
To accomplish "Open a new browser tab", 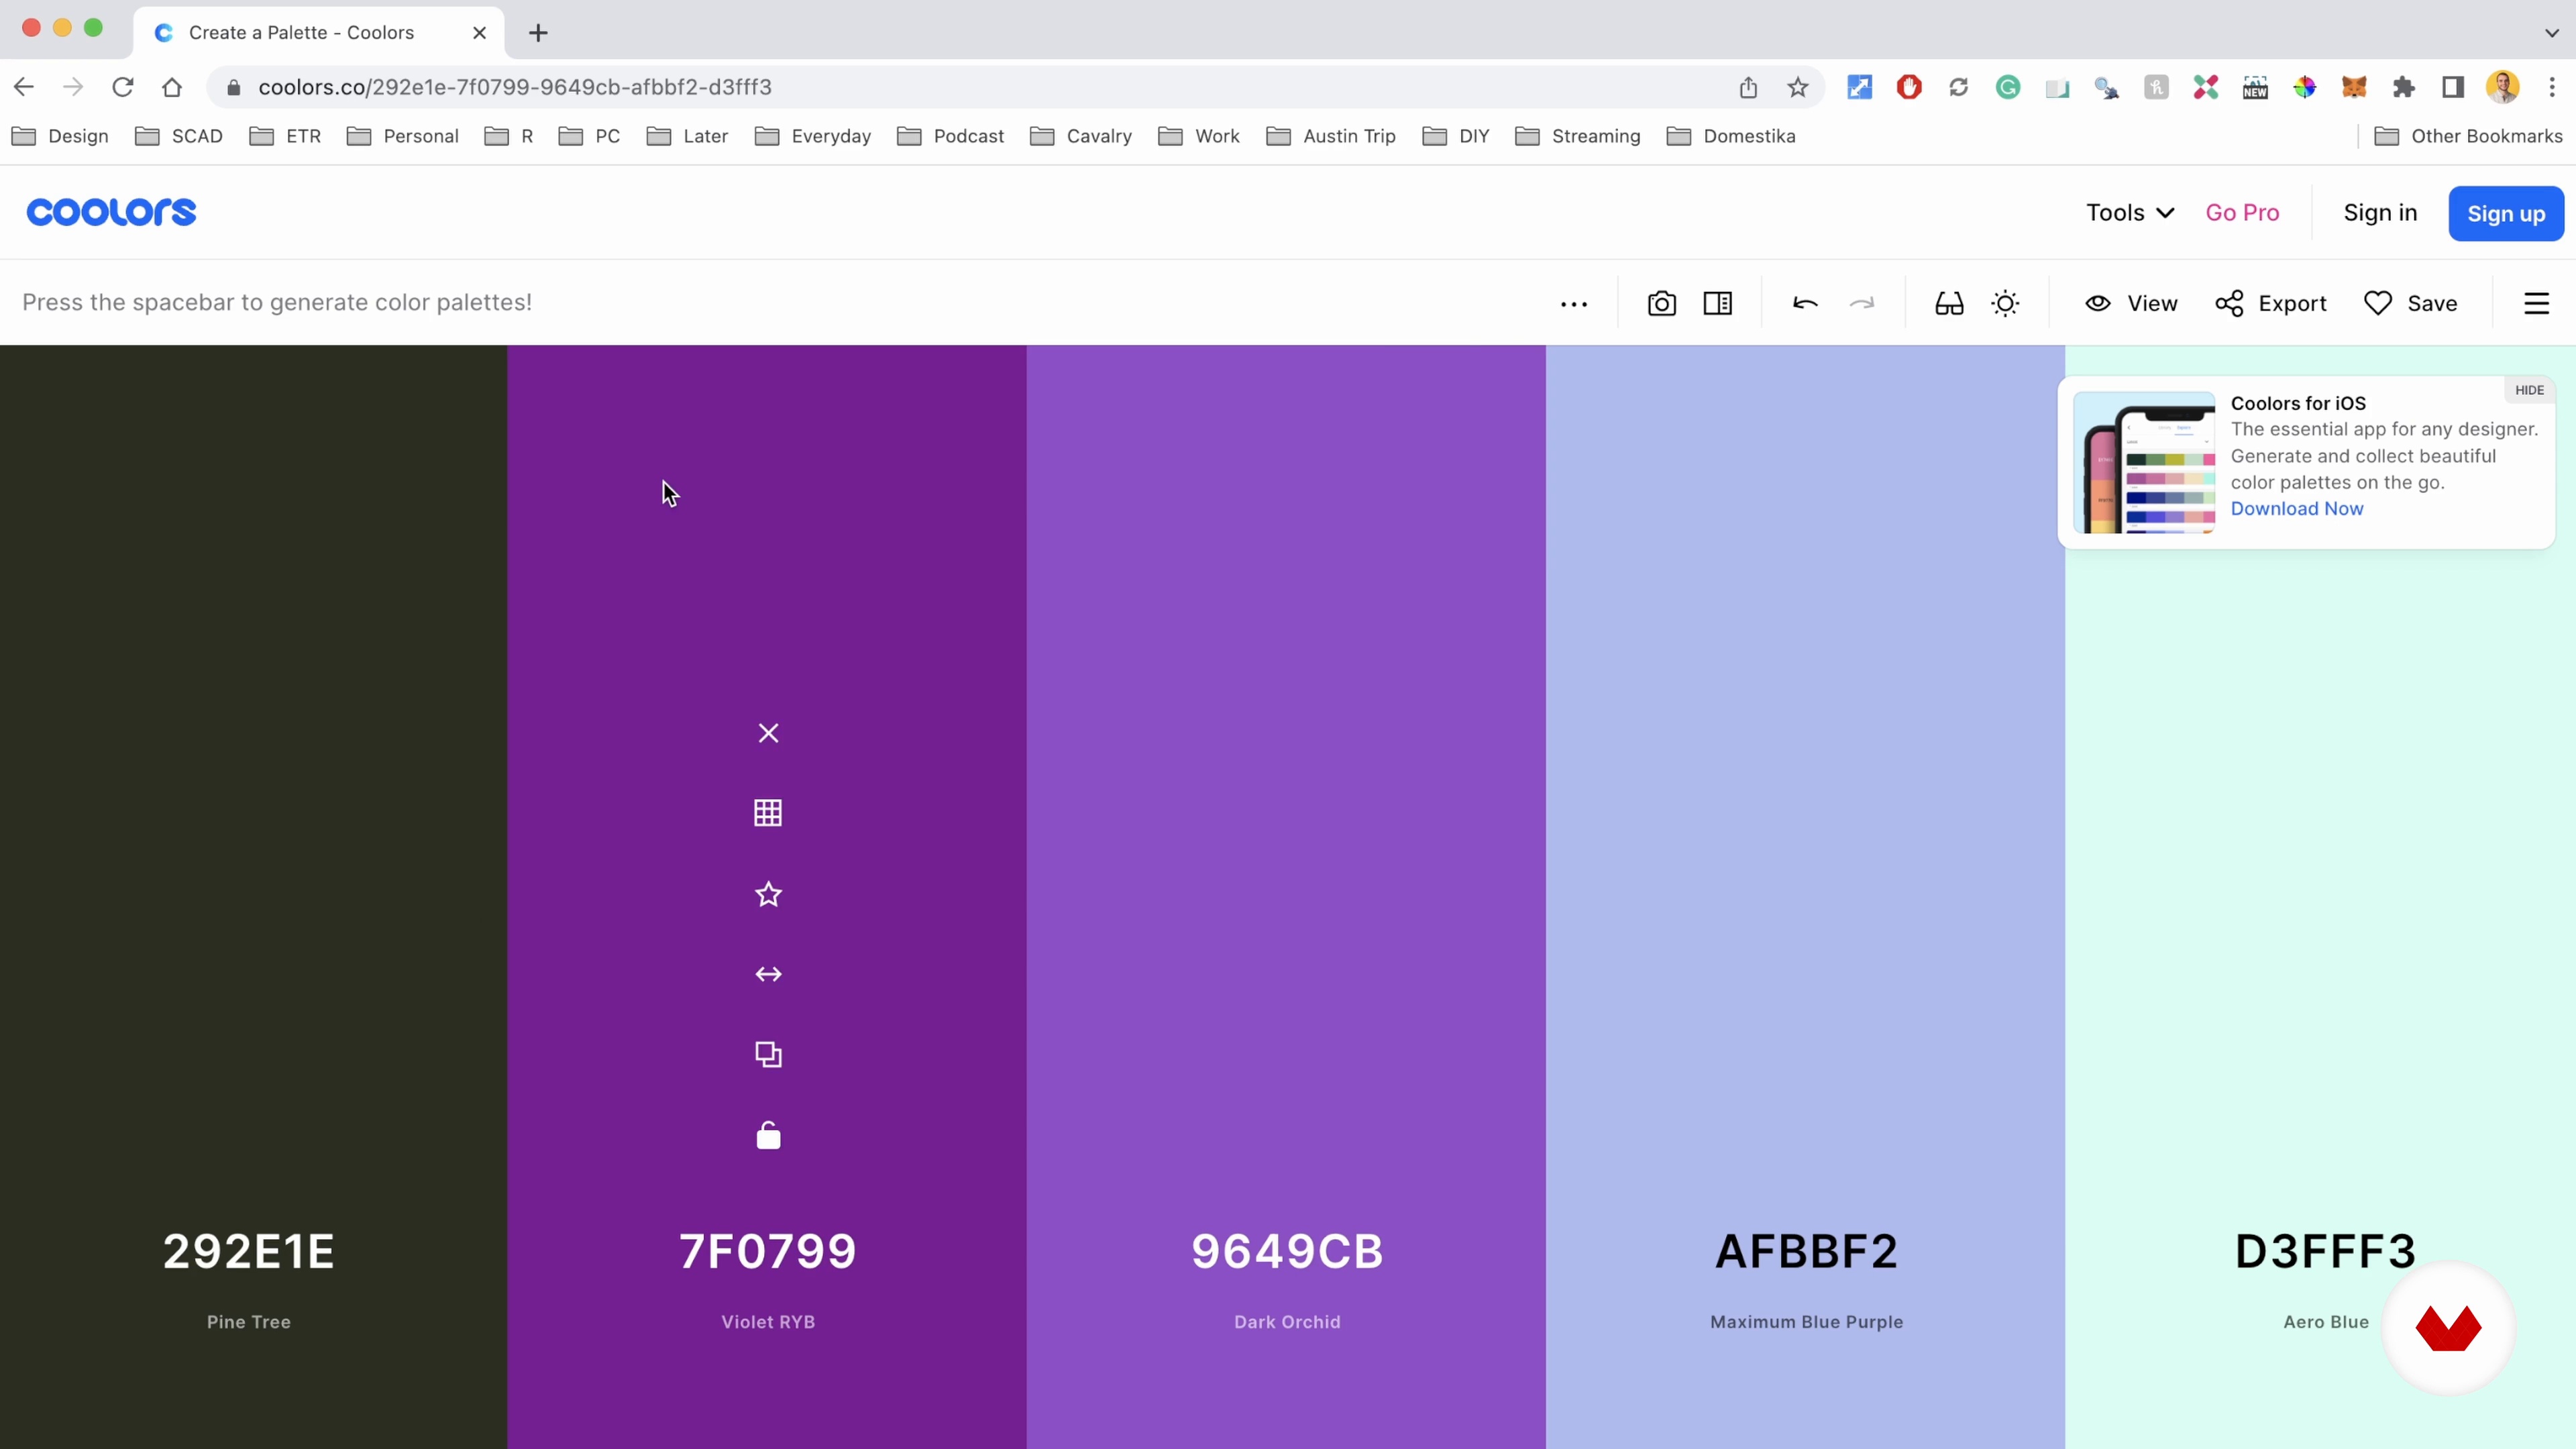I will tap(538, 33).
